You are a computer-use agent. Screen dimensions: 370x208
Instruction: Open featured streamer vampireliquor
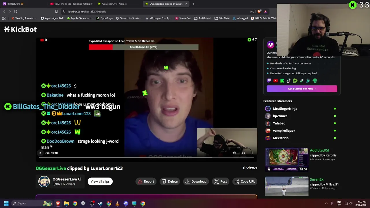tap(284, 131)
